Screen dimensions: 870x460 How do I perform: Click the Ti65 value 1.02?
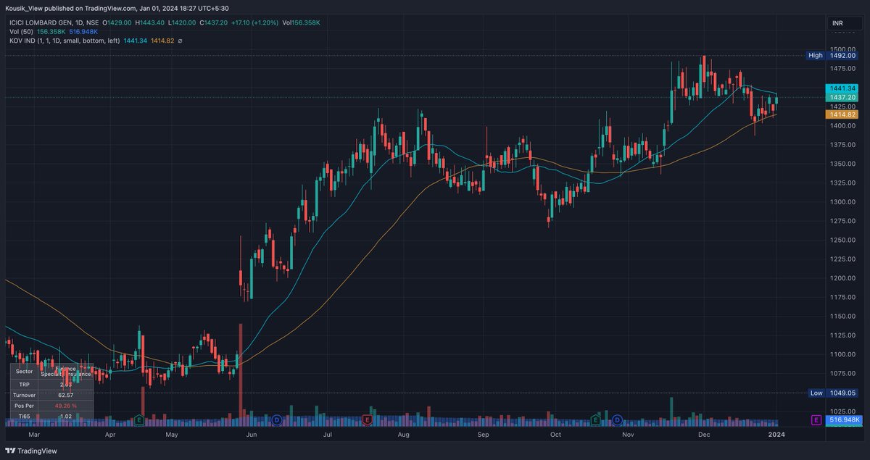pos(66,416)
